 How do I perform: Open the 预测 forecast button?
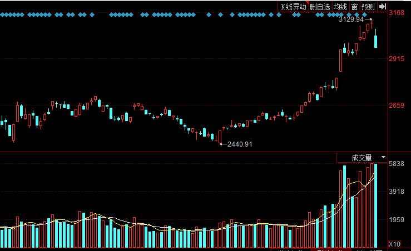tap(368, 7)
